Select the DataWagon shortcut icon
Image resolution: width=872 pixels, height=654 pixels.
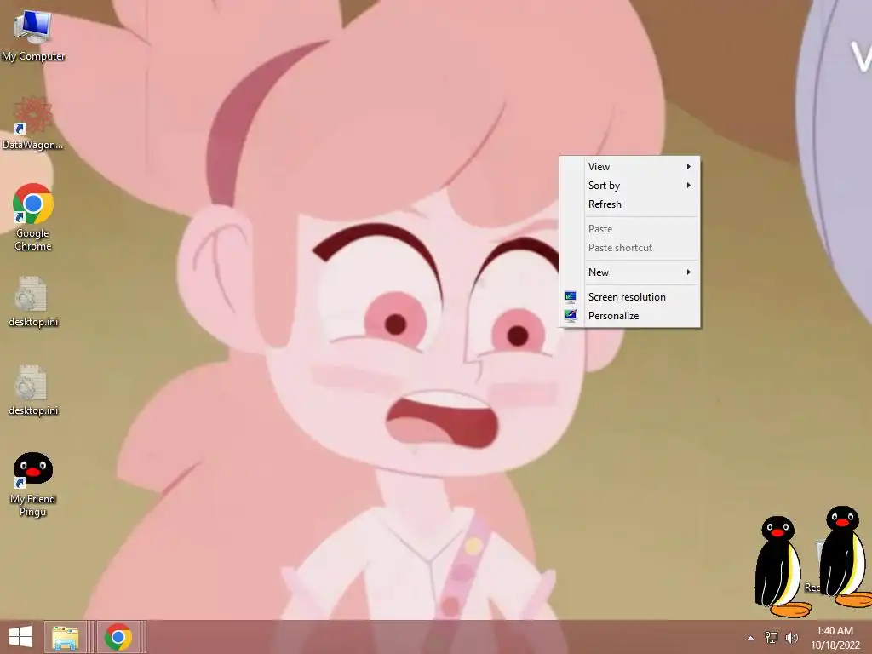(x=33, y=123)
